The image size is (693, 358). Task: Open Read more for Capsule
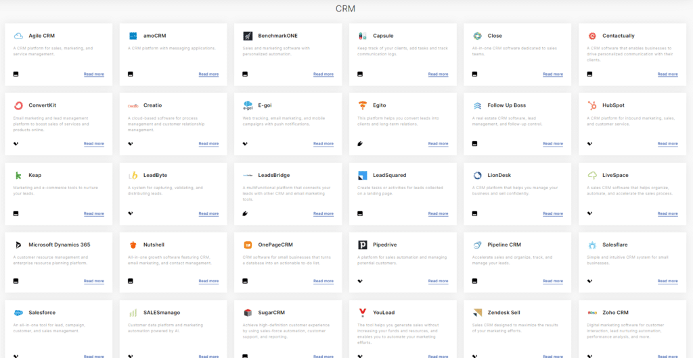coord(438,74)
